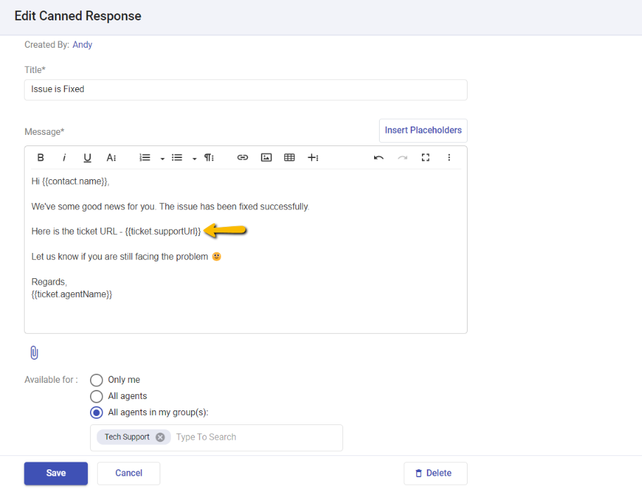Click the 'We've some good news' sentence
The height and width of the screenshot is (489, 642).
(x=170, y=207)
